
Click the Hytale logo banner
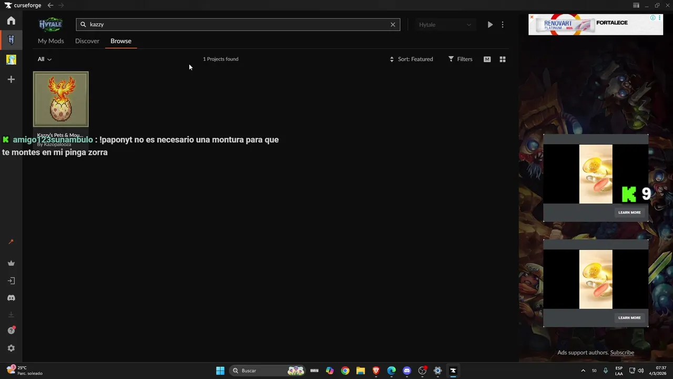50,24
